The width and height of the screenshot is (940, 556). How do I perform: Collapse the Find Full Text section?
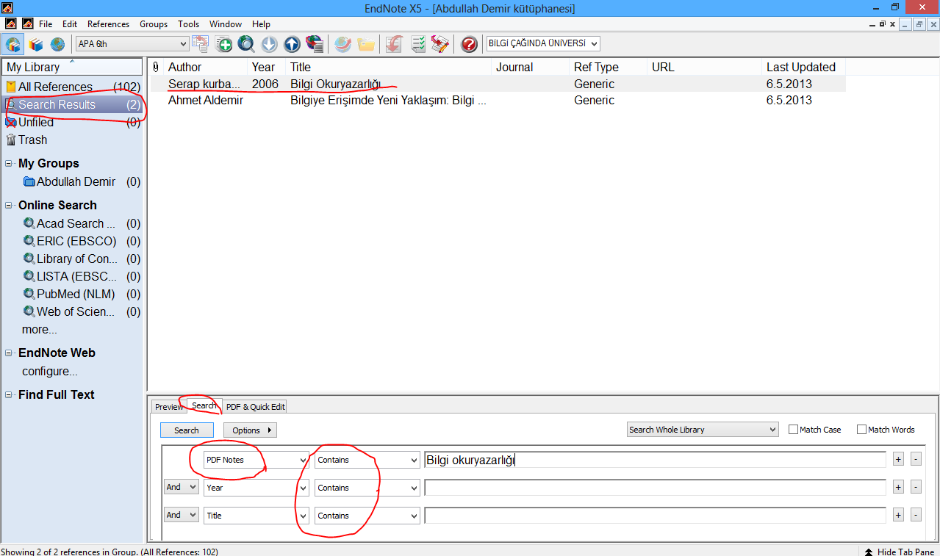9,395
